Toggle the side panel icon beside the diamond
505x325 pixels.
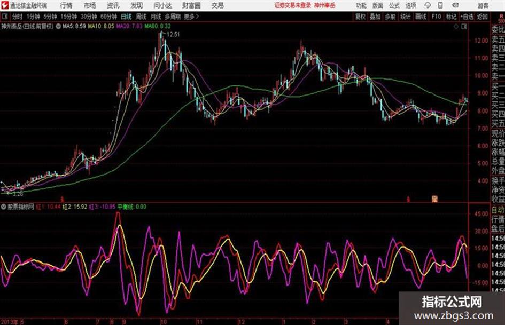464,27
